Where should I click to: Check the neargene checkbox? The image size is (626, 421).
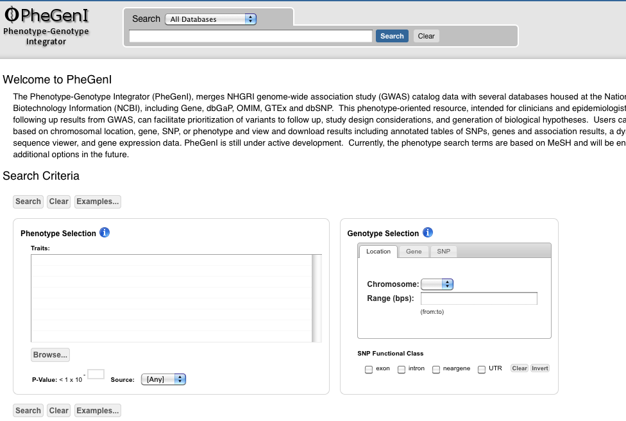click(x=436, y=370)
